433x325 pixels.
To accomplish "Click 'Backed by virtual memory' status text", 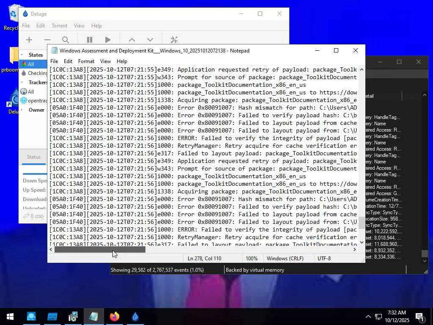I will click(x=255, y=270).
